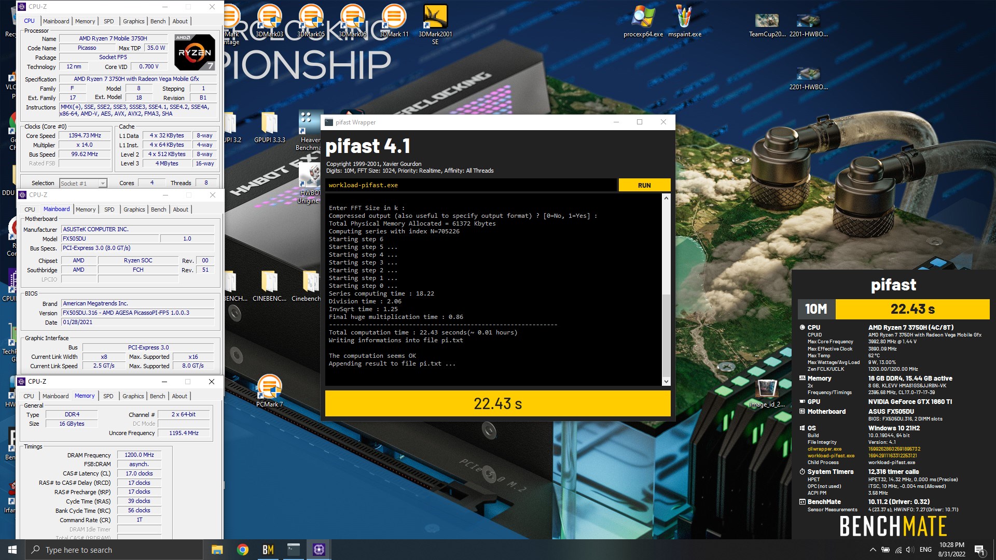Click cliwrapper.exe in BenchMate panel
This screenshot has height=560, width=996.
click(824, 449)
